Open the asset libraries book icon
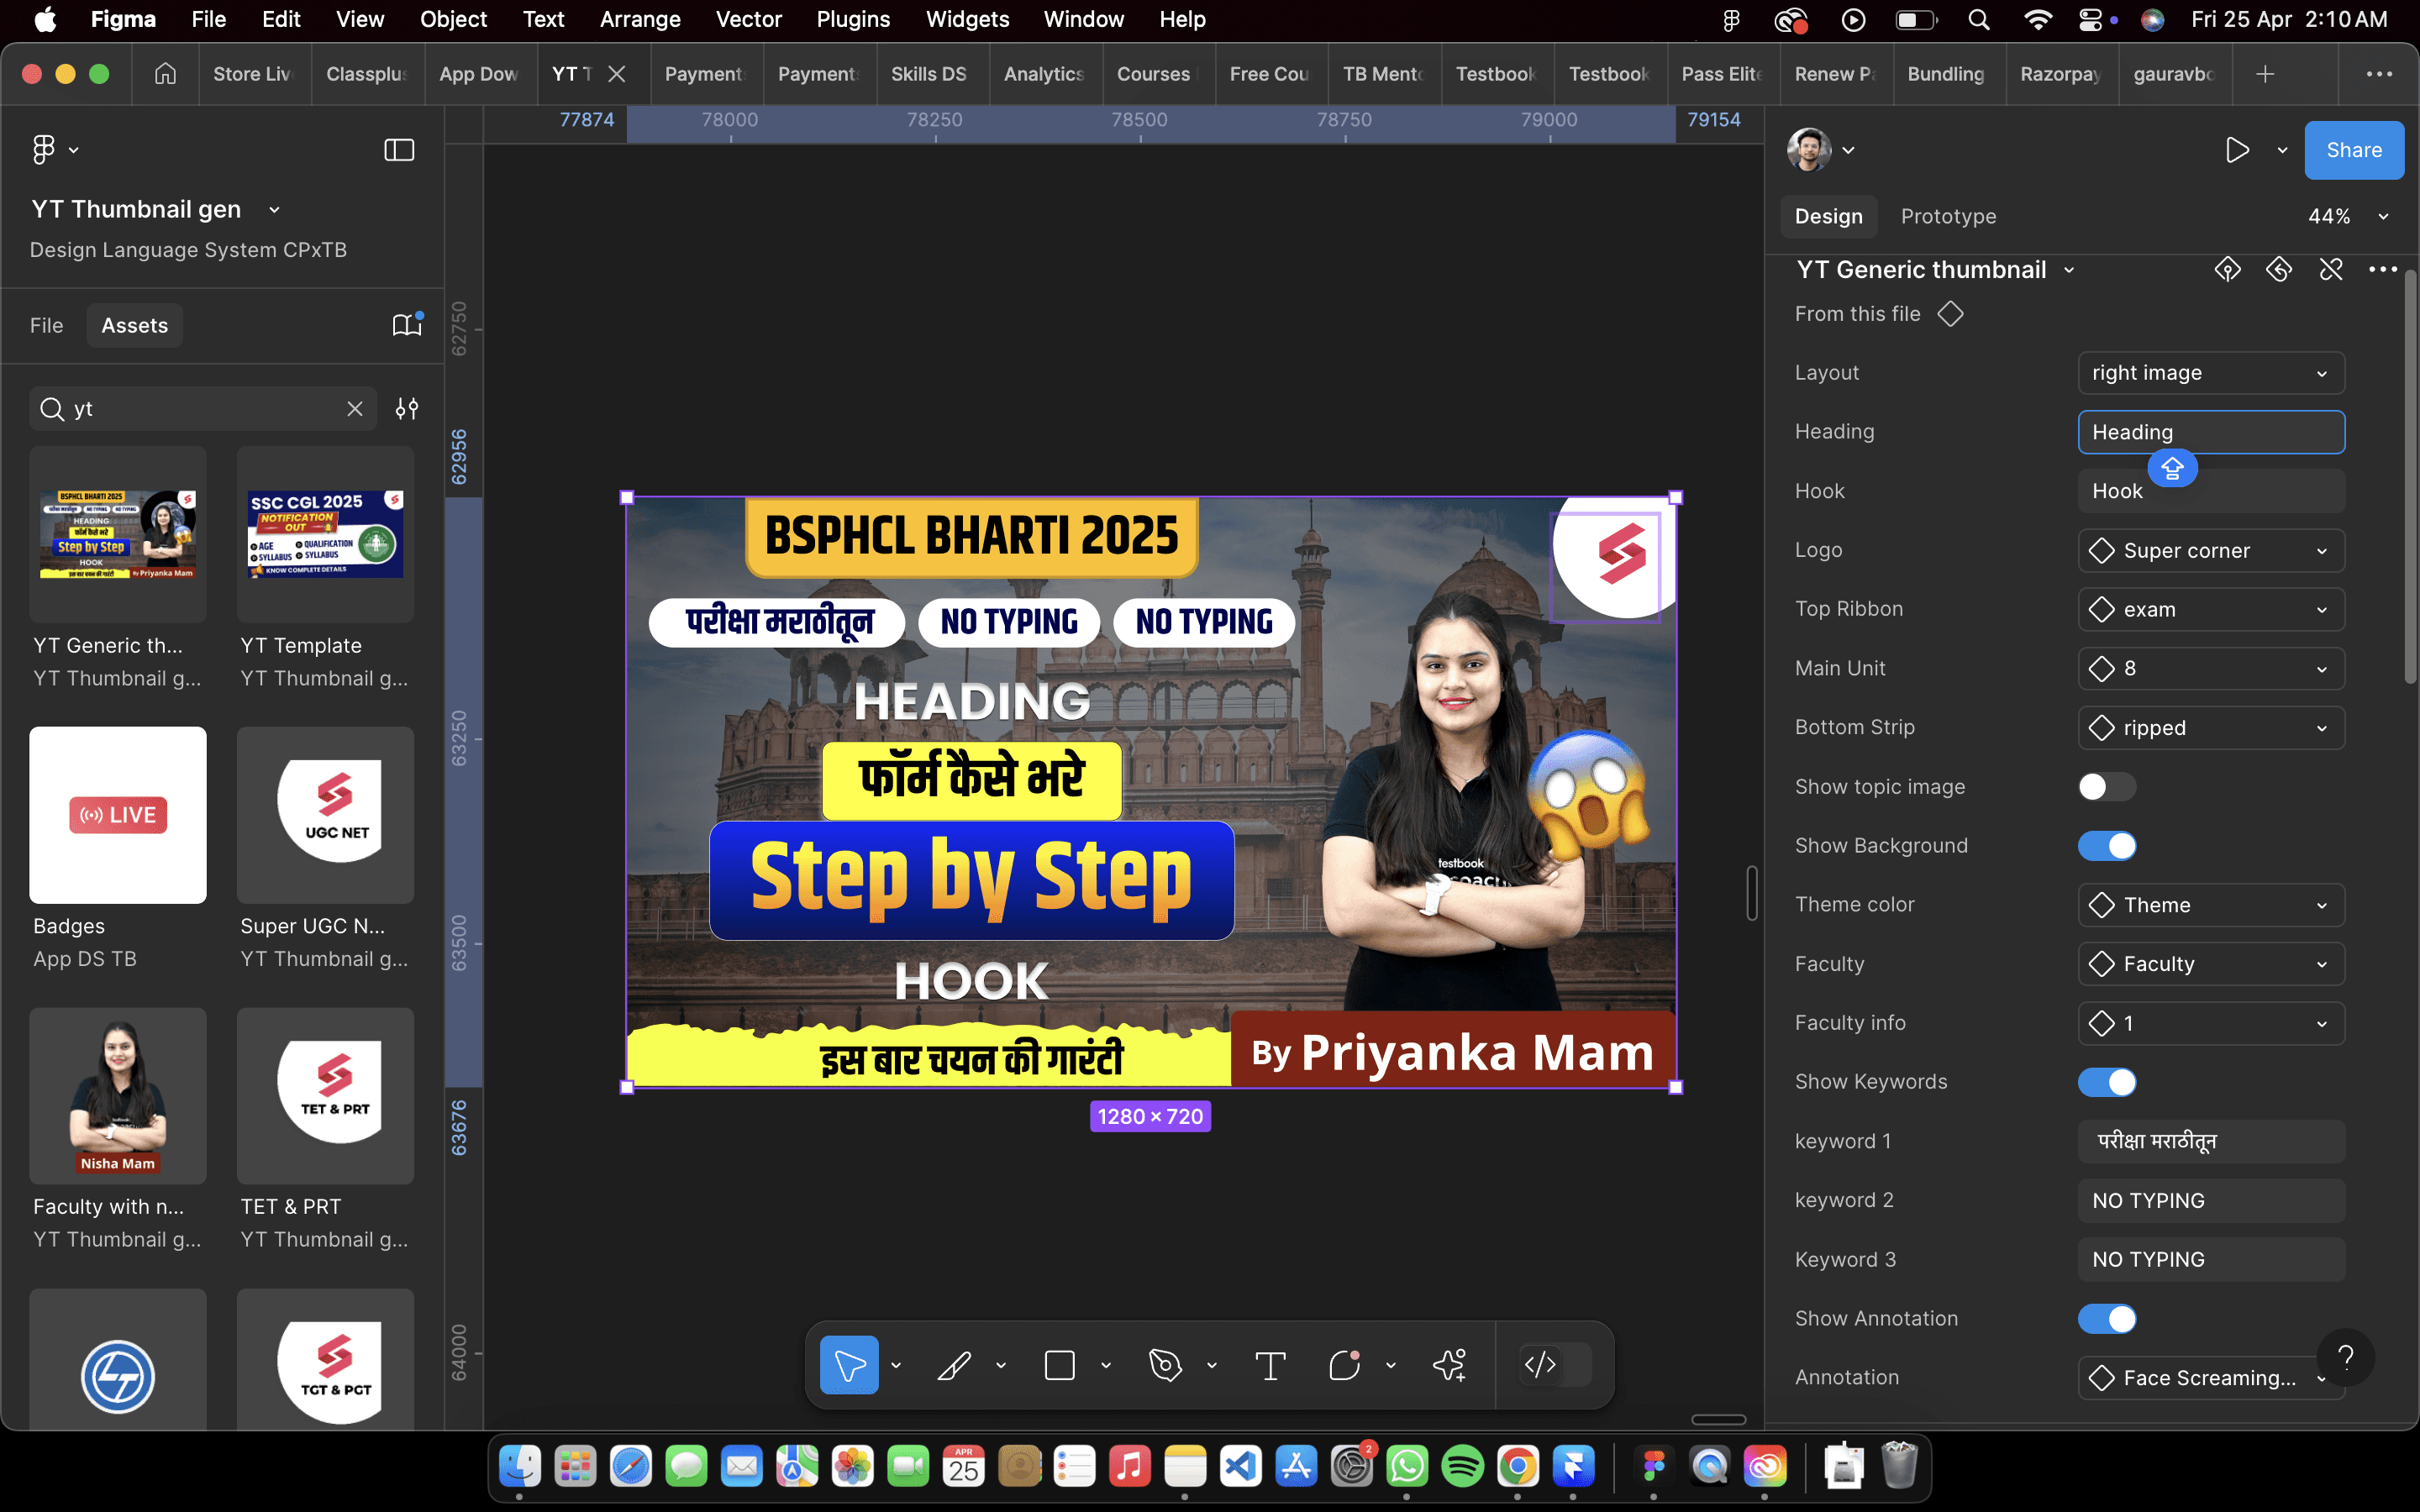 (406, 325)
